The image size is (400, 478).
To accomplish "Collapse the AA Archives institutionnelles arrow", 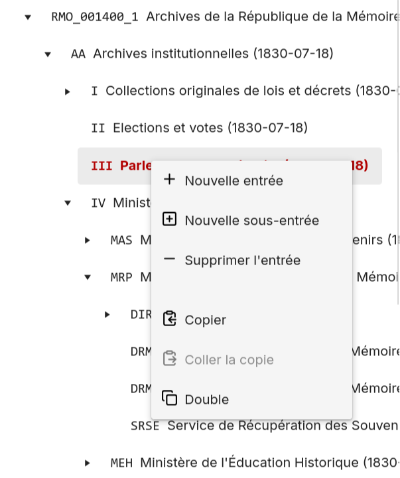I will (x=48, y=54).
